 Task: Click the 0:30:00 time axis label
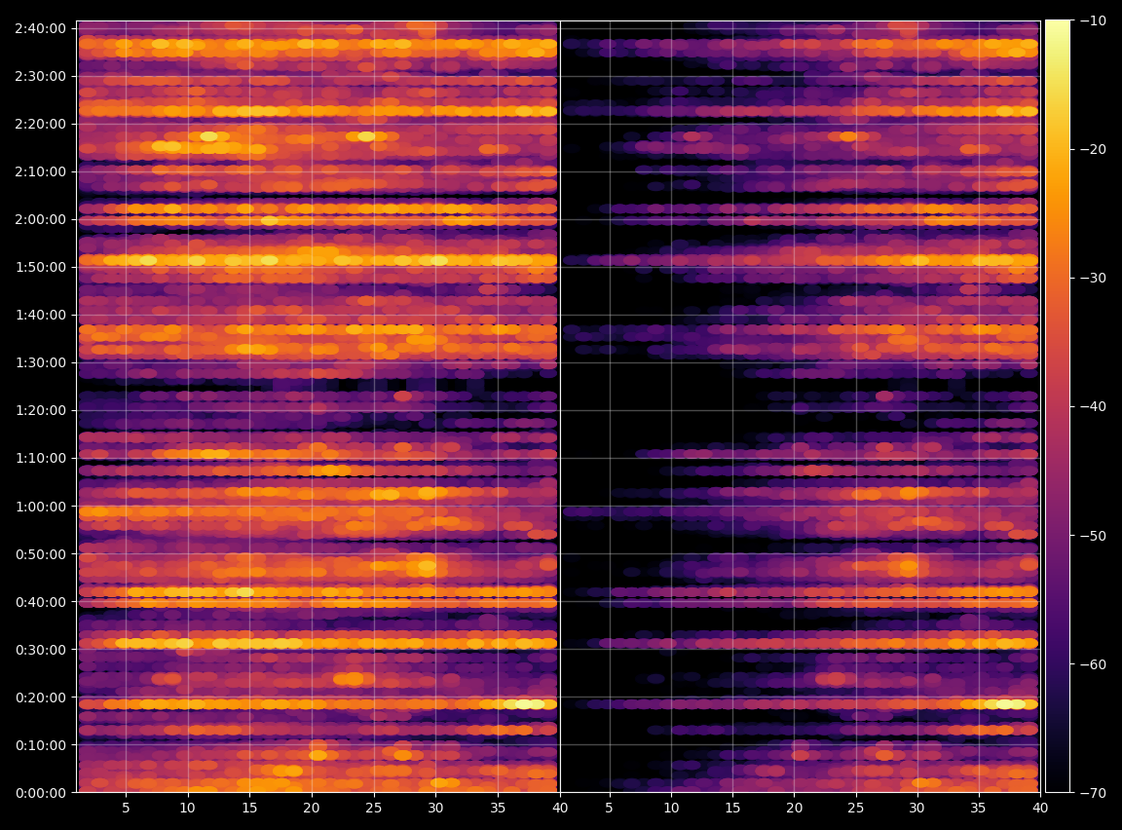click(41, 650)
